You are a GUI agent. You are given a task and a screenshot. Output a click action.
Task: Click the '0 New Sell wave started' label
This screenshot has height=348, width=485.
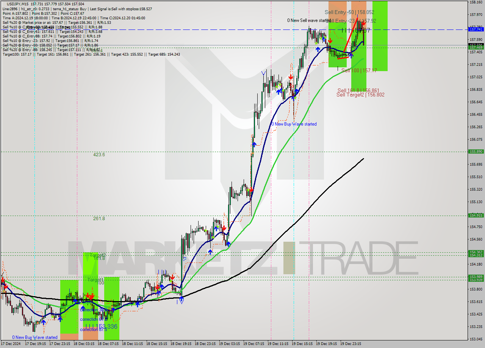point(309,20)
